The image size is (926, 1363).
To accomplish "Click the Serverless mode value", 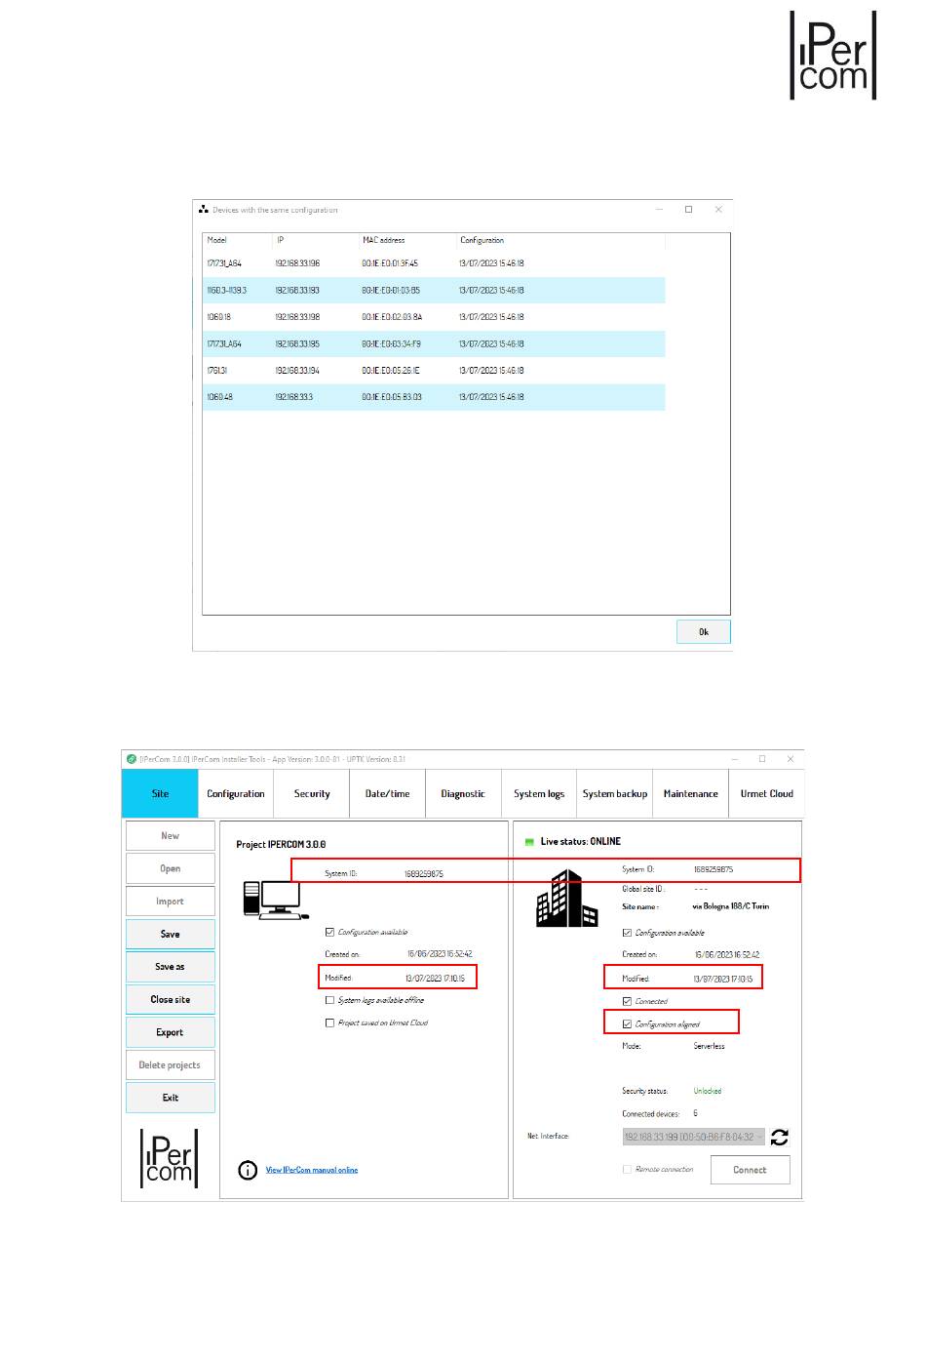I will click(709, 1046).
